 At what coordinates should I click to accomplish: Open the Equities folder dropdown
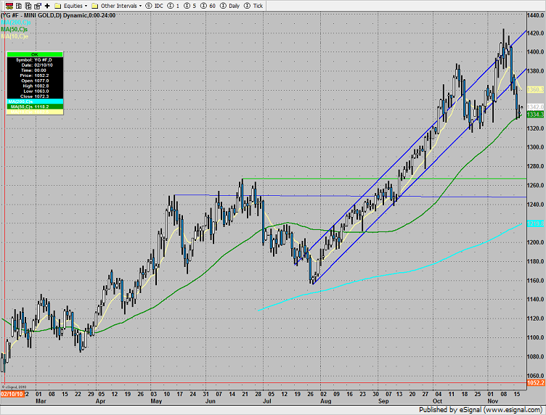click(x=70, y=6)
